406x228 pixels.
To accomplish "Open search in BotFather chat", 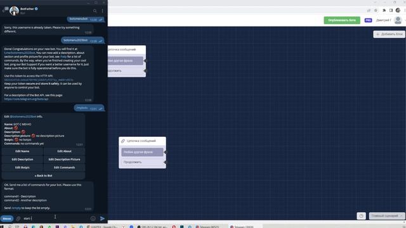I will point(95,11).
